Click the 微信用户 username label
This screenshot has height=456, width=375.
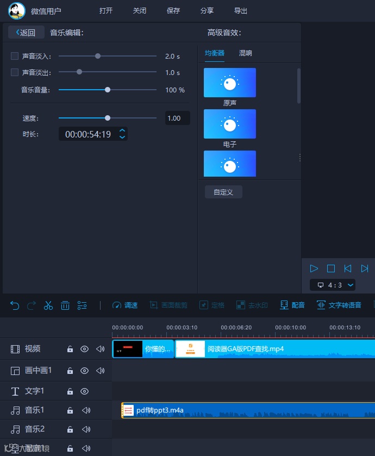(x=46, y=11)
